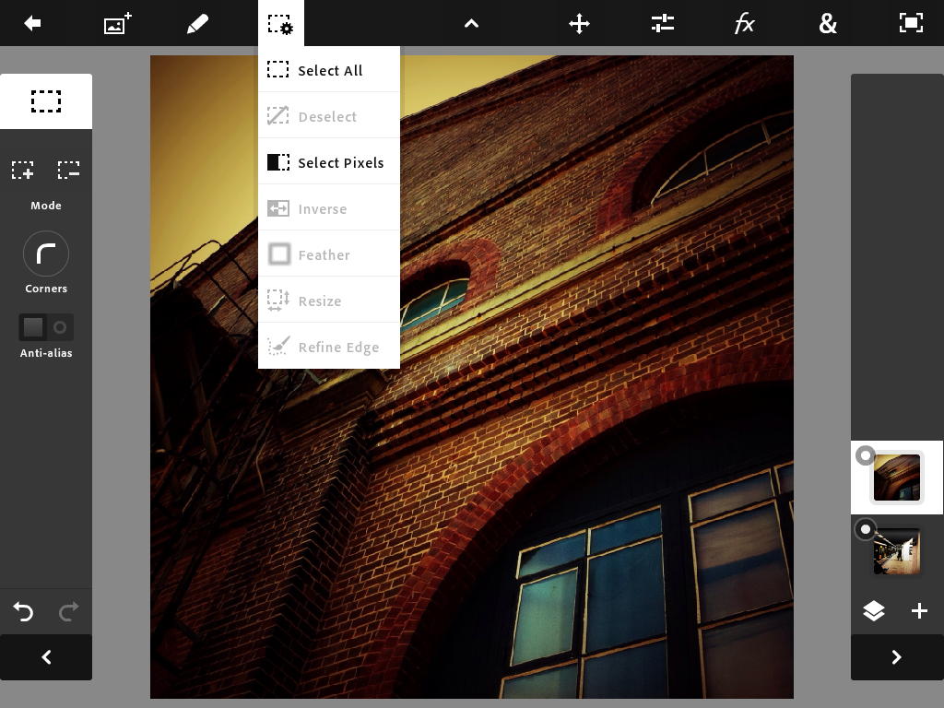The height and width of the screenshot is (708, 944).
Task: Choose Select Pixels from the menu
Action: [x=329, y=163]
